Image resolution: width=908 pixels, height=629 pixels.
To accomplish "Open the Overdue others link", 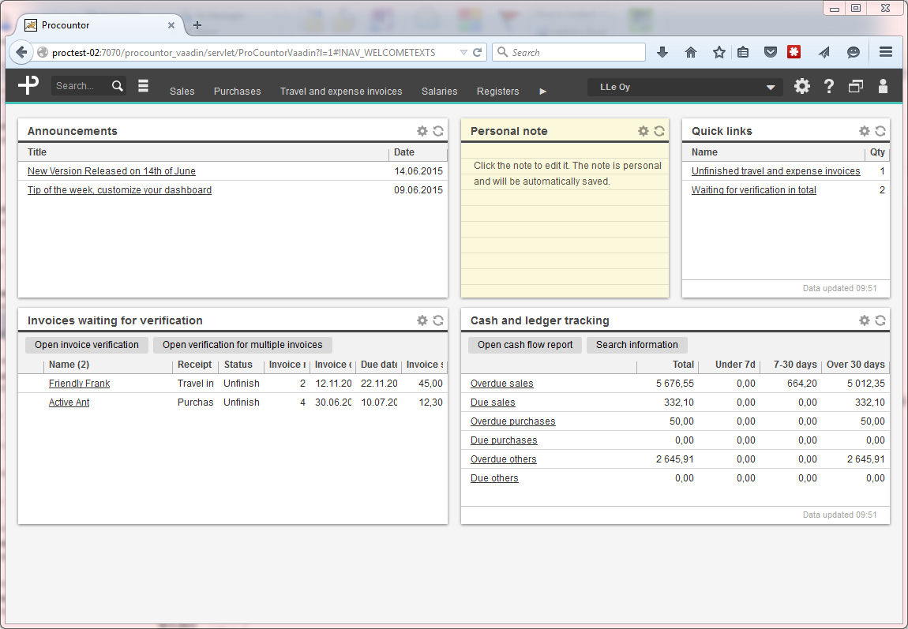I will 504,459.
